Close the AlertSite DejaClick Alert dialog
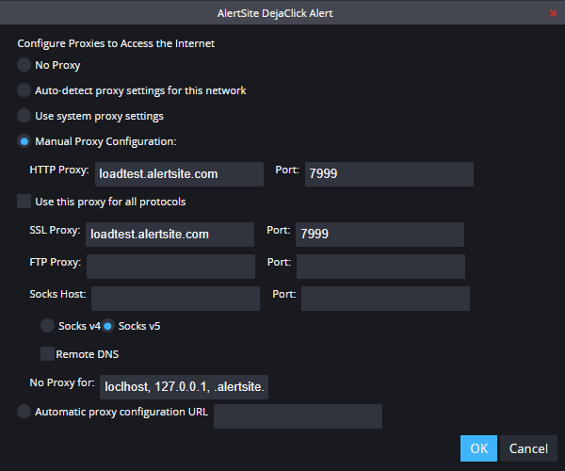This screenshot has width=565, height=471. tap(553, 14)
